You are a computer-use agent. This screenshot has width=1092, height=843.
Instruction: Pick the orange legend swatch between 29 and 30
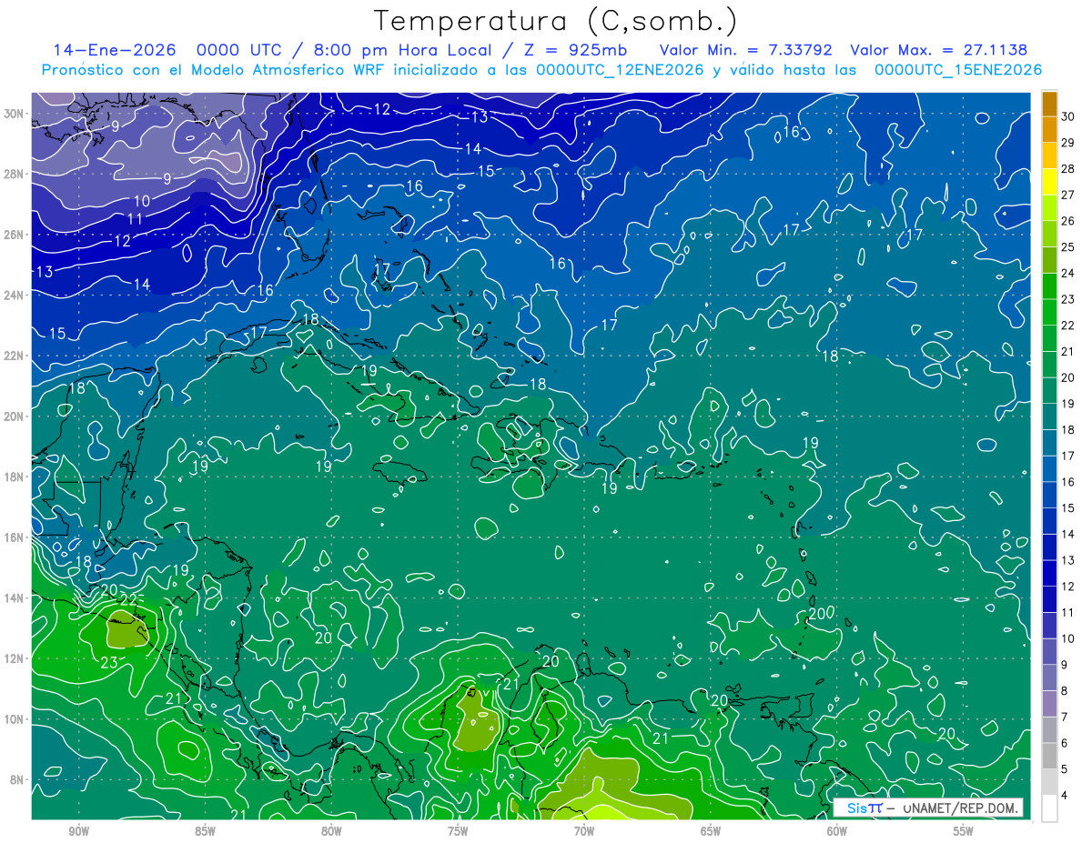click(x=1049, y=129)
